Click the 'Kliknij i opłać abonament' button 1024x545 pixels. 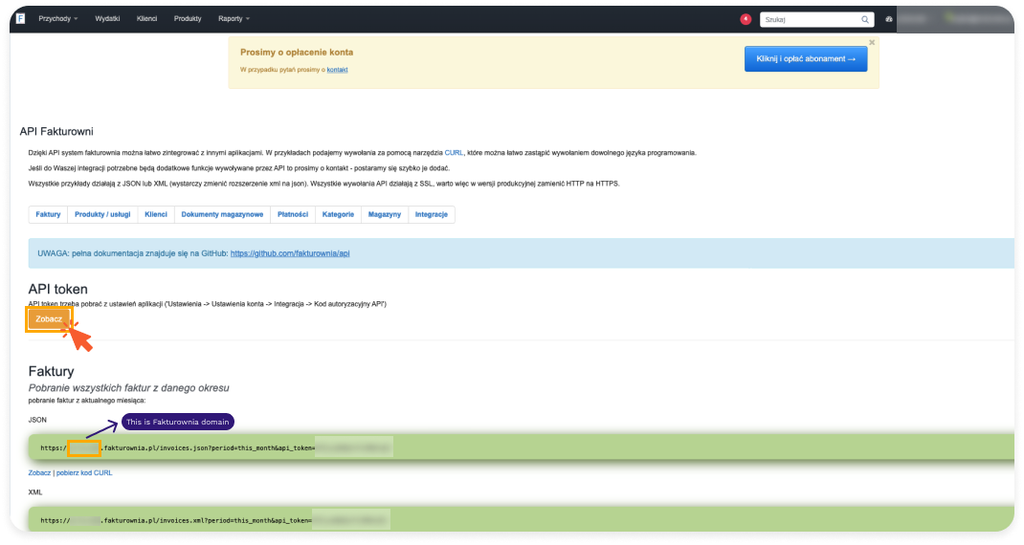click(x=806, y=58)
